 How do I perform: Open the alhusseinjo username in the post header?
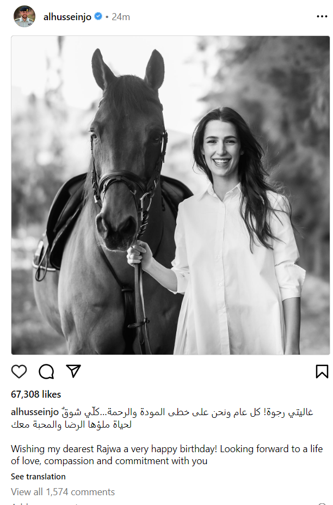pos(67,17)
